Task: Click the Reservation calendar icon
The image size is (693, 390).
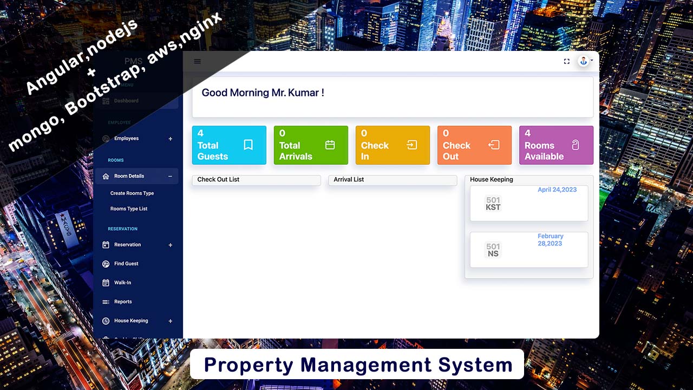Action: click(x=106, y=245)
